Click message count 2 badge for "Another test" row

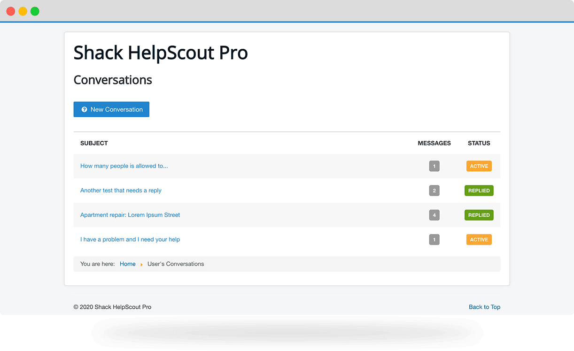[434, 191]
